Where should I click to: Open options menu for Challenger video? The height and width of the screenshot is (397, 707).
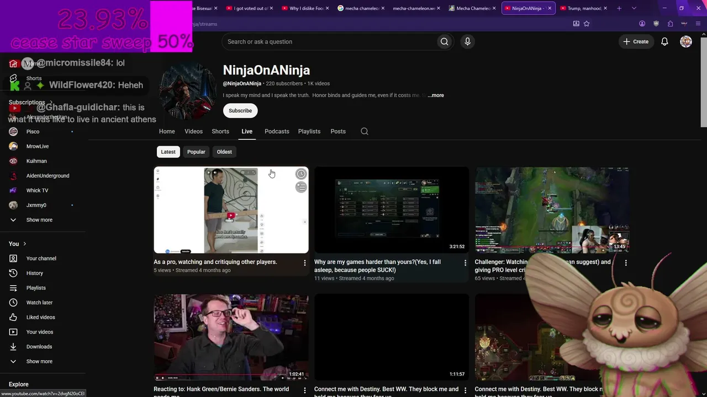(626, 263)
